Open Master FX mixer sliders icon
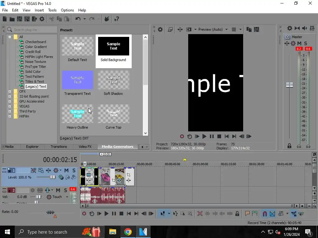Image resolution: width=318 pixels, height=238 pixels. 312,28
